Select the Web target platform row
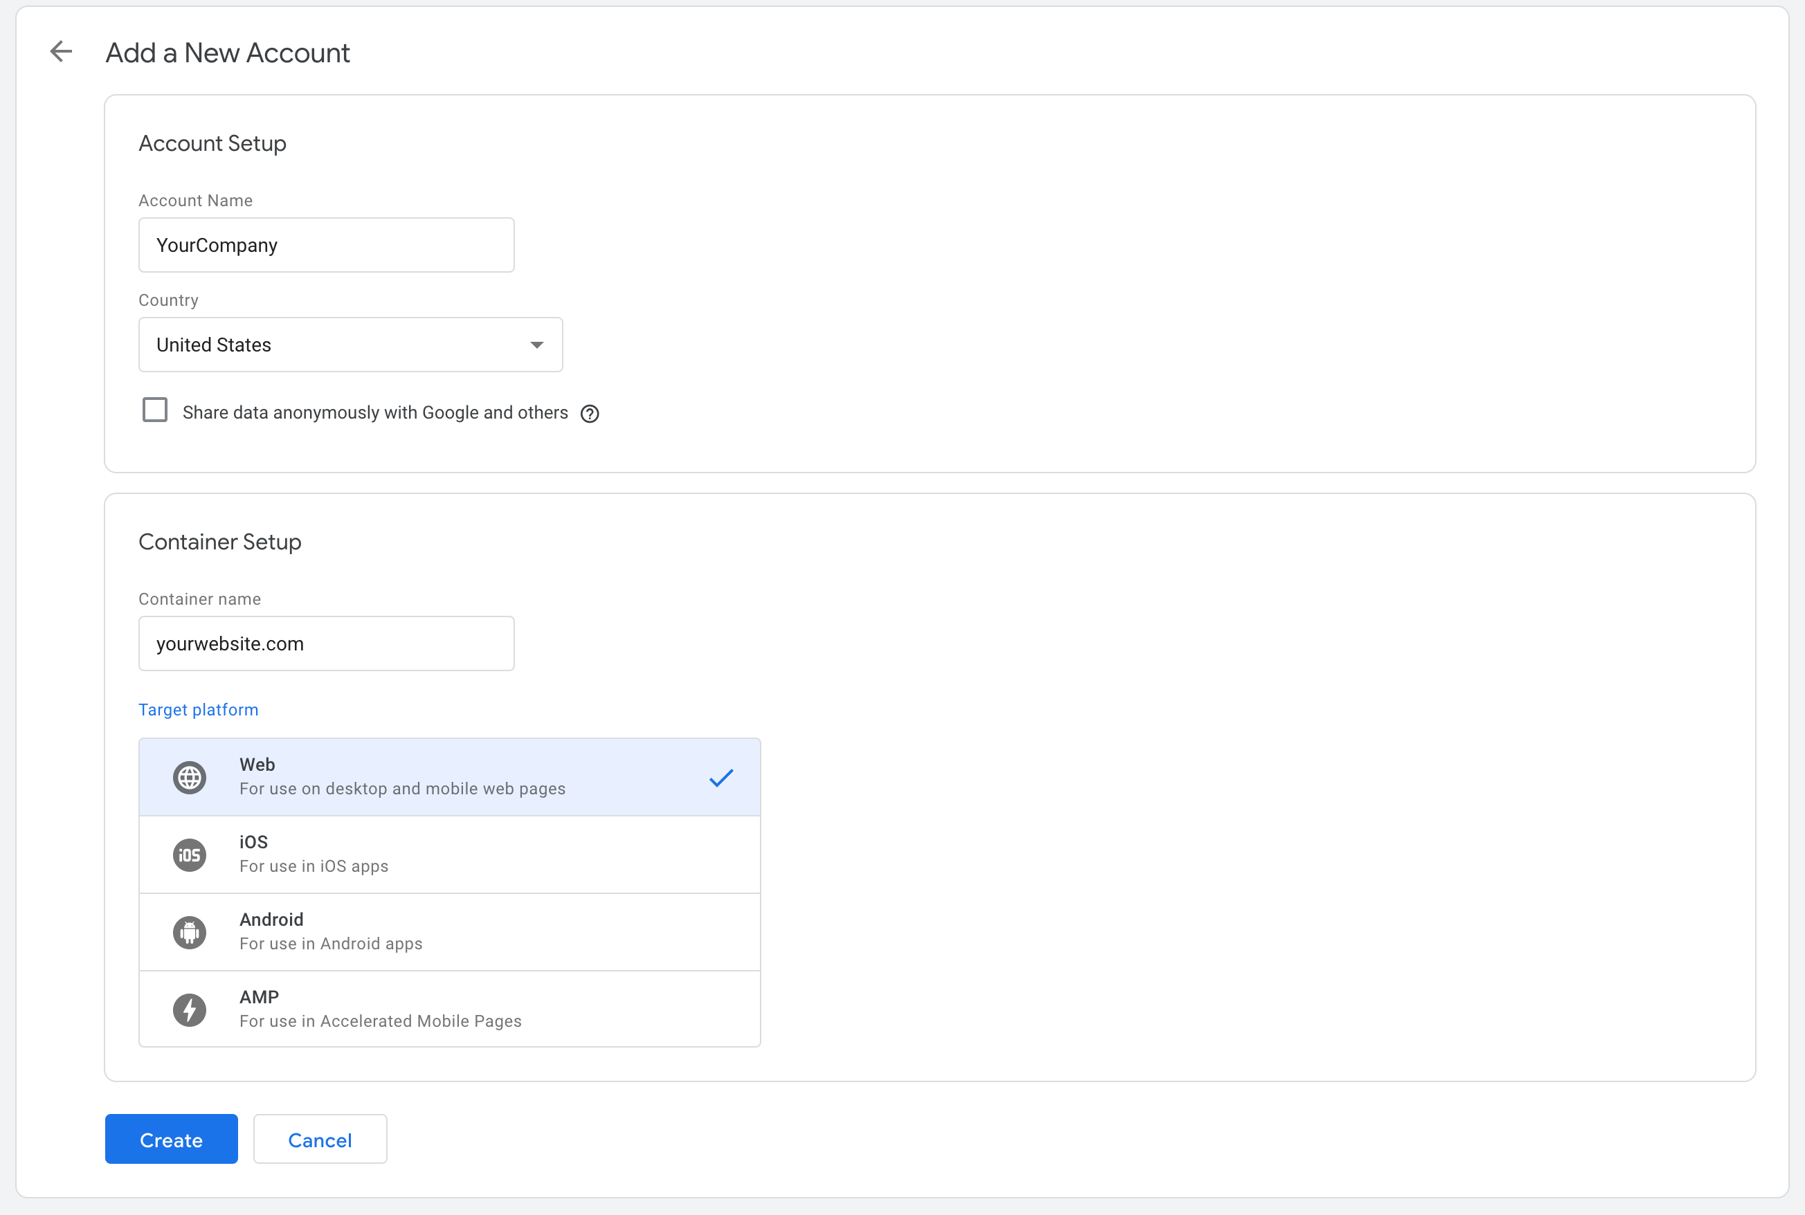 click(449, 777)
